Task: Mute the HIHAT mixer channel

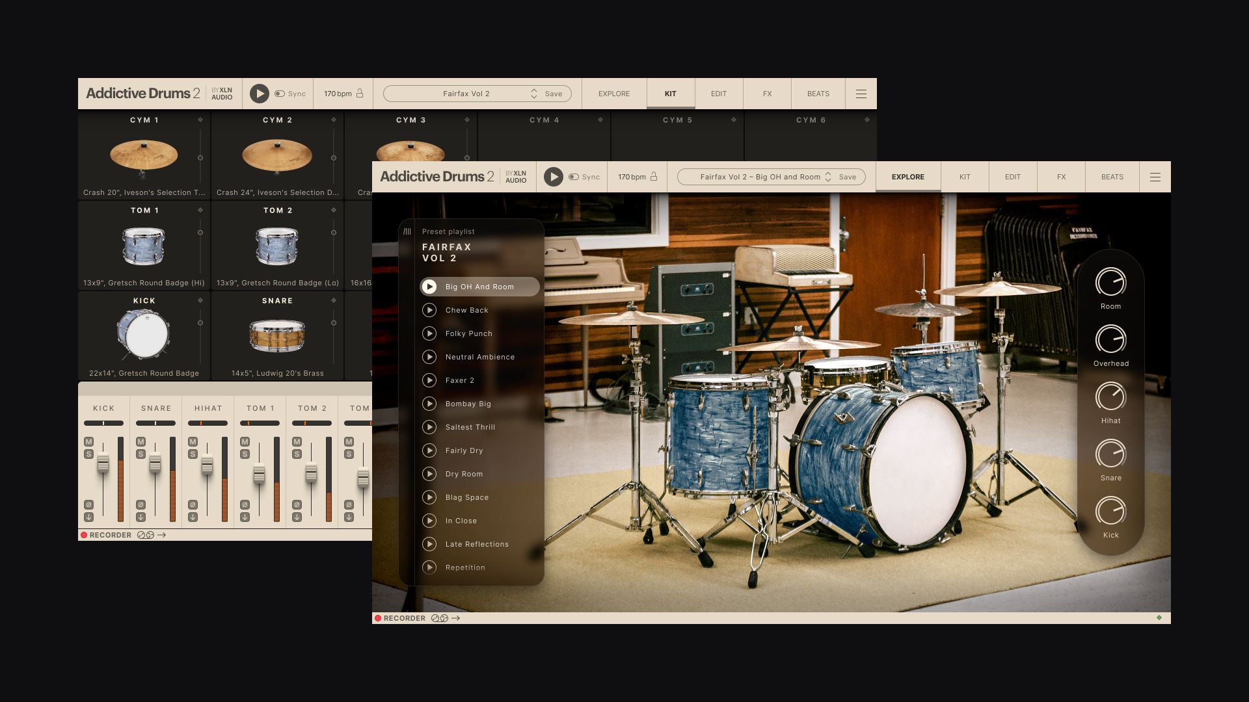Action: (193, 441)
